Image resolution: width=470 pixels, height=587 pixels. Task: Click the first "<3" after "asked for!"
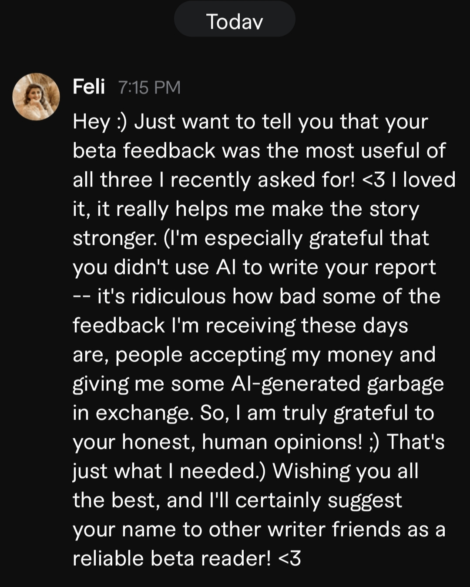tap(373, 180)
